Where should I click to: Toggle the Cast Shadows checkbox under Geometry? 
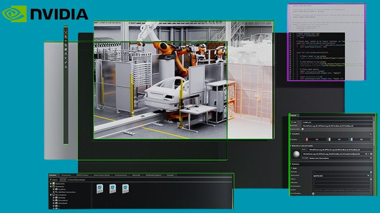313,193
